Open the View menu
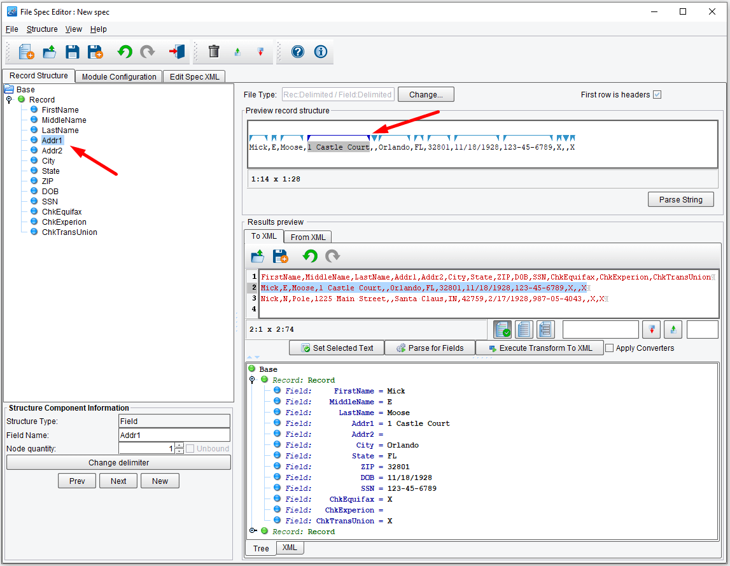 [74, 29]
